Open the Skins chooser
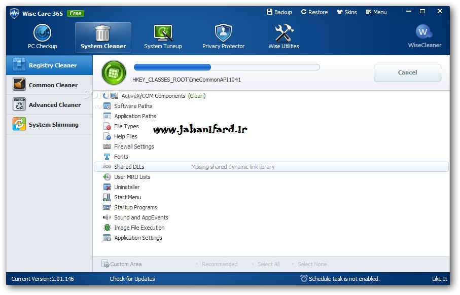 347,12
